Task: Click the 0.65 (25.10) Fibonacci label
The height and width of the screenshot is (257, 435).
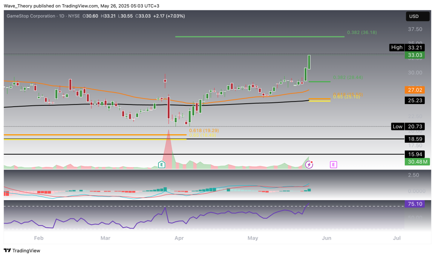Action: coord(346,97)
